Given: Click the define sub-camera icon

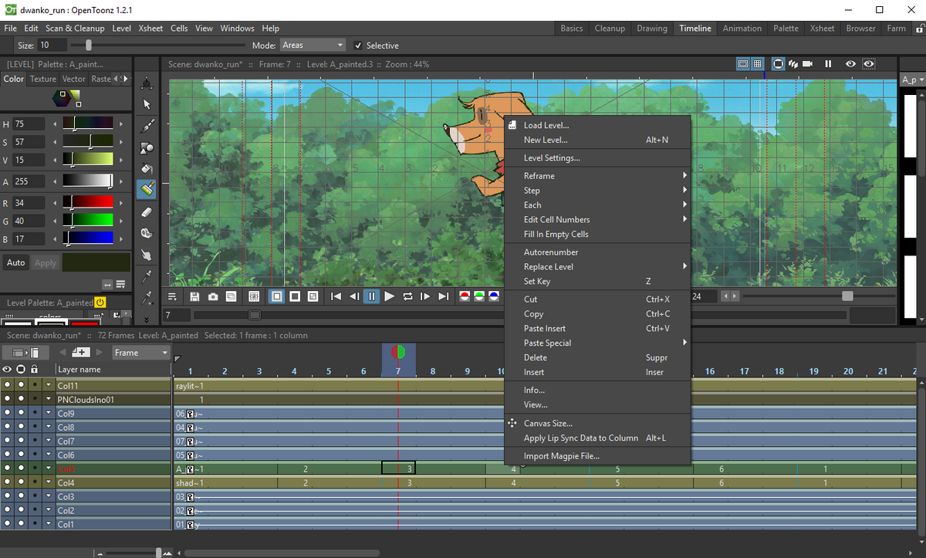Looking at the screenshot, I should tap(254, 296).
